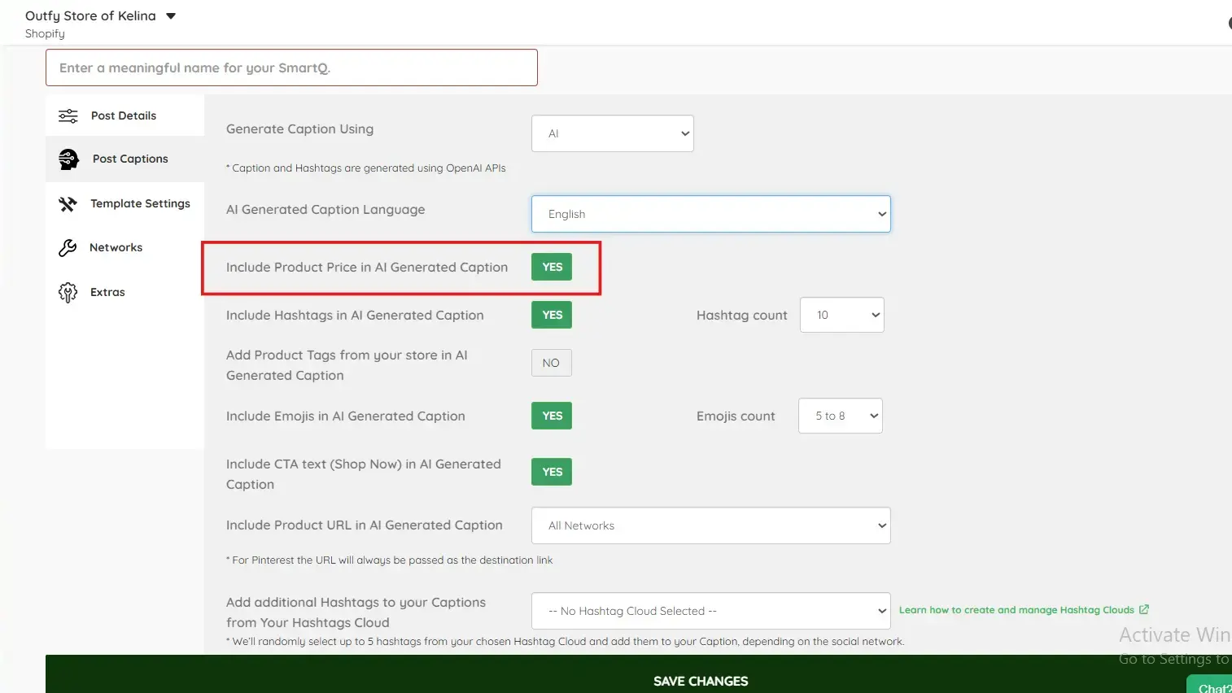Open the Include Product URL networks dropdown

coord(711,525)
